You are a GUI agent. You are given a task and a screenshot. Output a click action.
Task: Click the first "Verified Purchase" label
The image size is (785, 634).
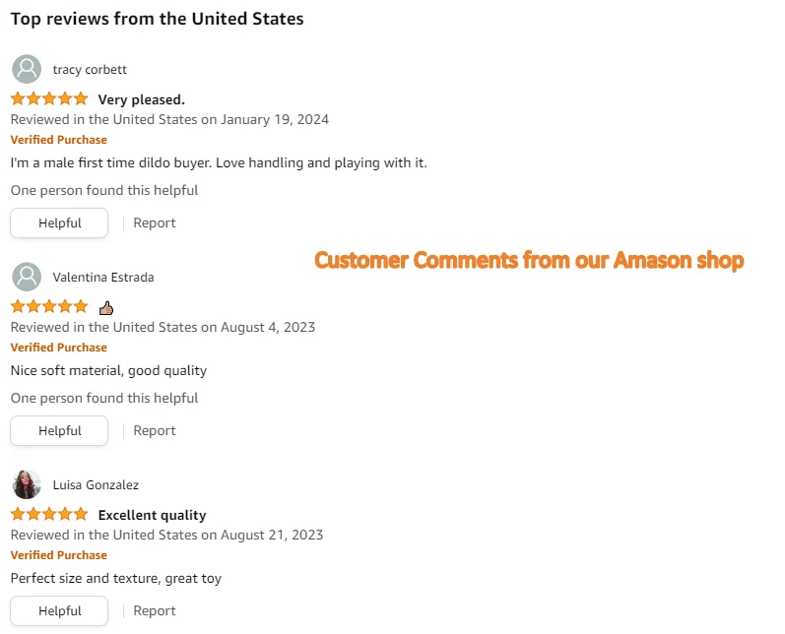(58, 140)
